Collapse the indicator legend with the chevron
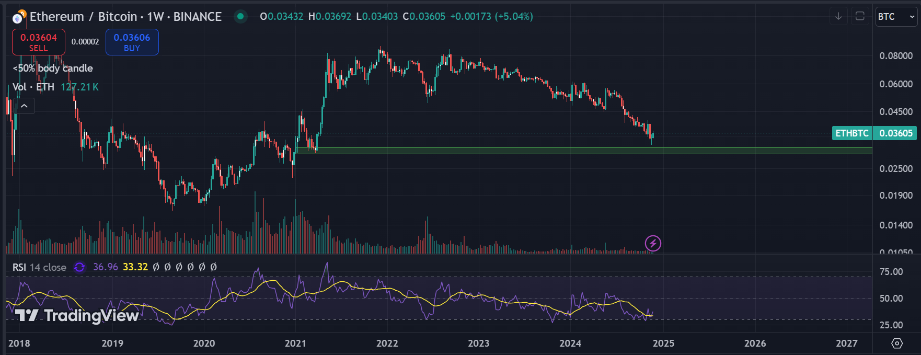921x355 pixels. pos(24,106)
